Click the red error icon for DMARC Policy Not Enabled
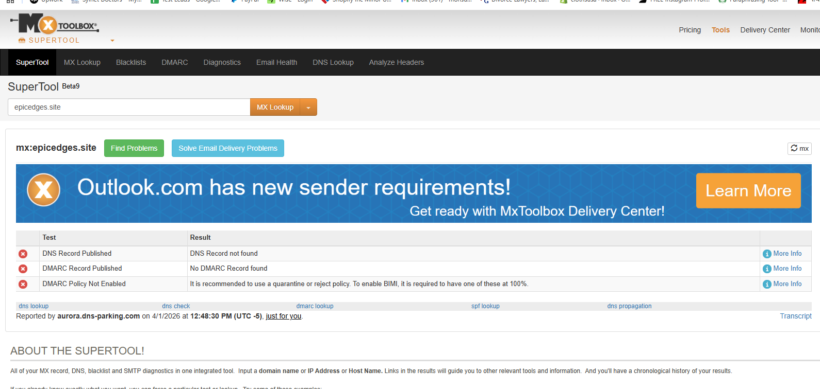The height and width of the screenshot is (389, 820). pos(23,284)
